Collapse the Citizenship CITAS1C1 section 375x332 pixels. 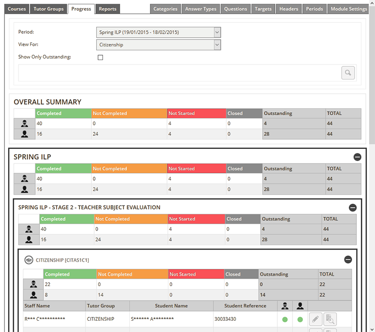(x=348, y=260)
